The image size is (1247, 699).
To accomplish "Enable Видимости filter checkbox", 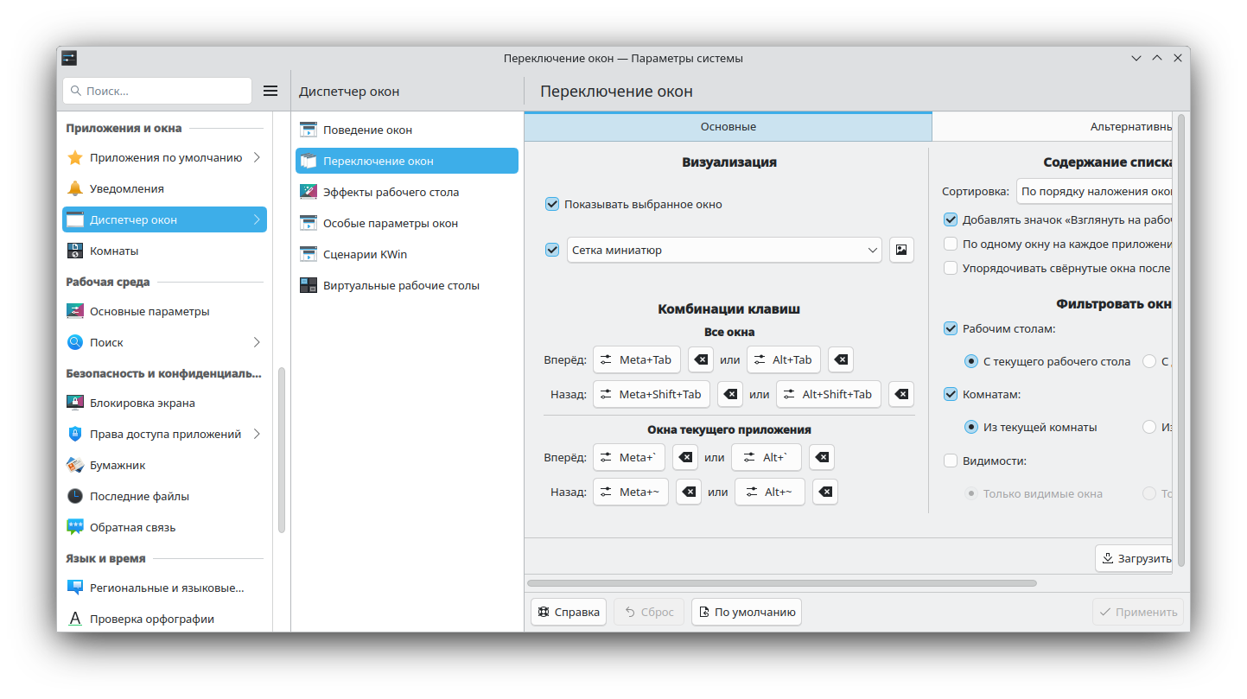I will (x=951, y=461).
